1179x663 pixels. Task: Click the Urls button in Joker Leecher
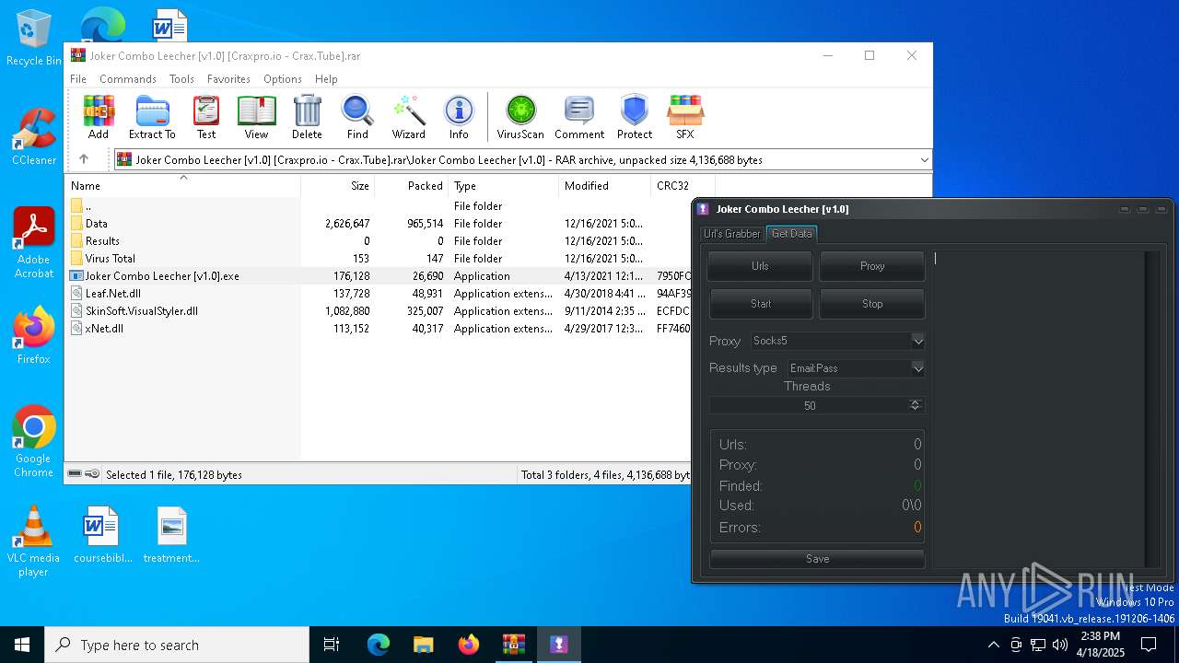click(761, 266)
